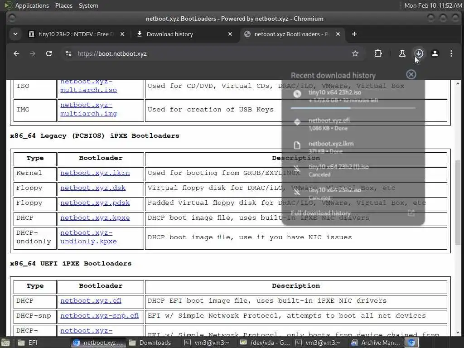464x348 pixels.
Task: Open site information icon in address bar
Action: point(68,53)
